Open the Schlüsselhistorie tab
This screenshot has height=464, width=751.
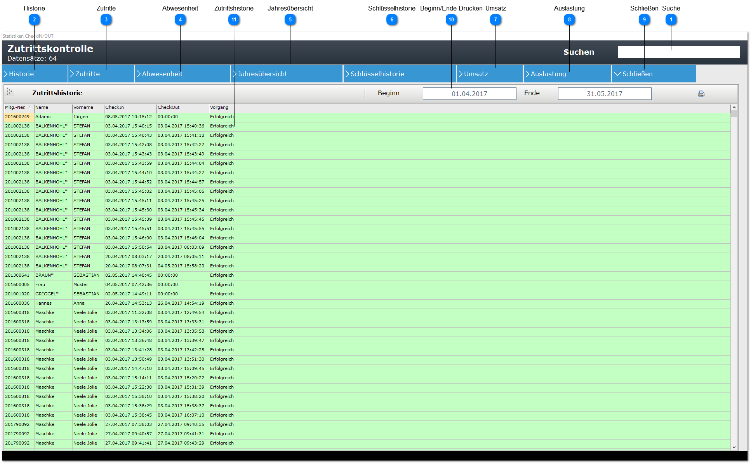click(x=400, y=74)
